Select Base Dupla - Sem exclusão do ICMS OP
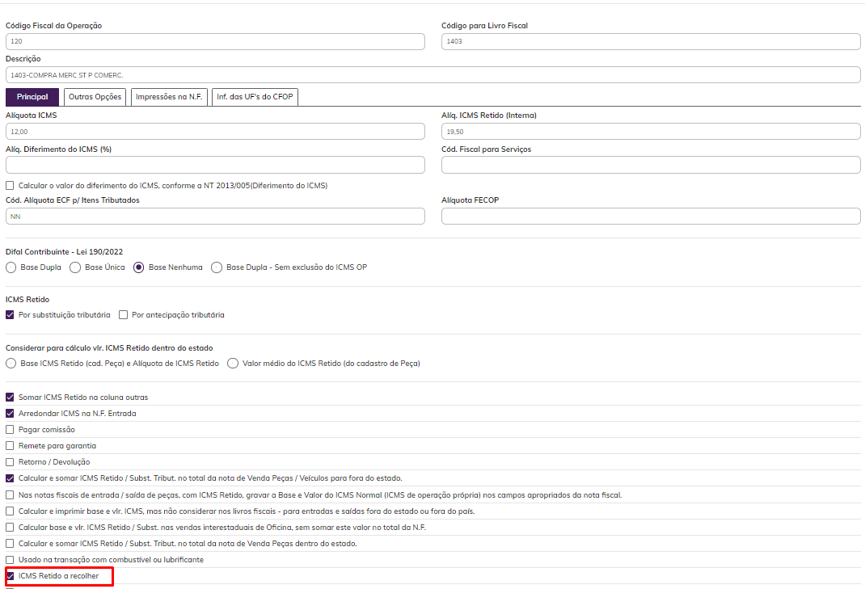Viewport: 865px width, 589px height. [217, 267]
